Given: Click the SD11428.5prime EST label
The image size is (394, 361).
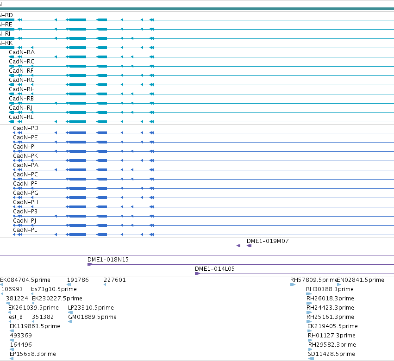Looking at the screenshot, I should click(x=331, y=354).
